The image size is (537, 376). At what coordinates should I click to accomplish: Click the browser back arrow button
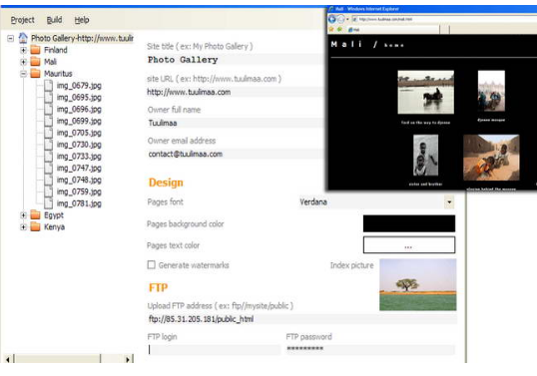pyautogui.click(x=331, y=19)
